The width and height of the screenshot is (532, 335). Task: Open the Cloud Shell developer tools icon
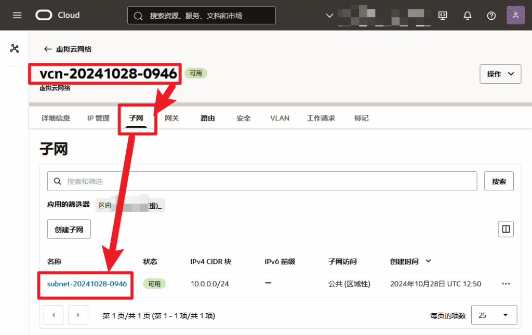click(x=443, y=16)
